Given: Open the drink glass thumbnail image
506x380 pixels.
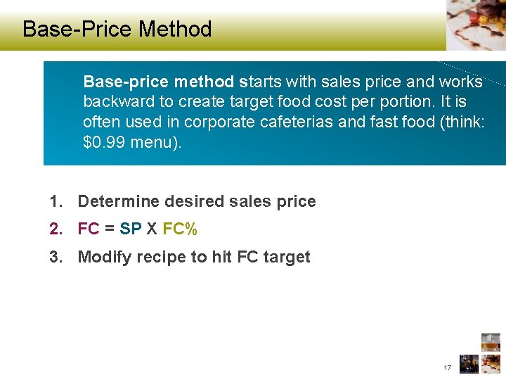Looking at the screenshot, I should click(x=491, y=342).
